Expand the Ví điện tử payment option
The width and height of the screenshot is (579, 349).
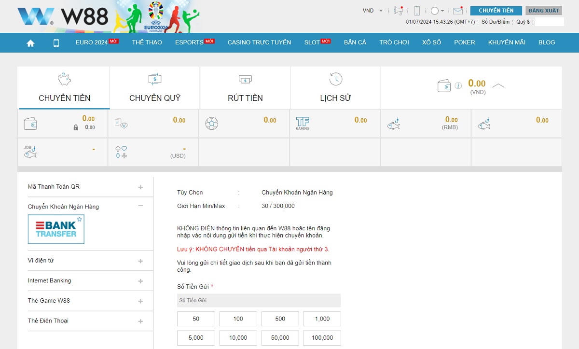click(x=140, y=260)
